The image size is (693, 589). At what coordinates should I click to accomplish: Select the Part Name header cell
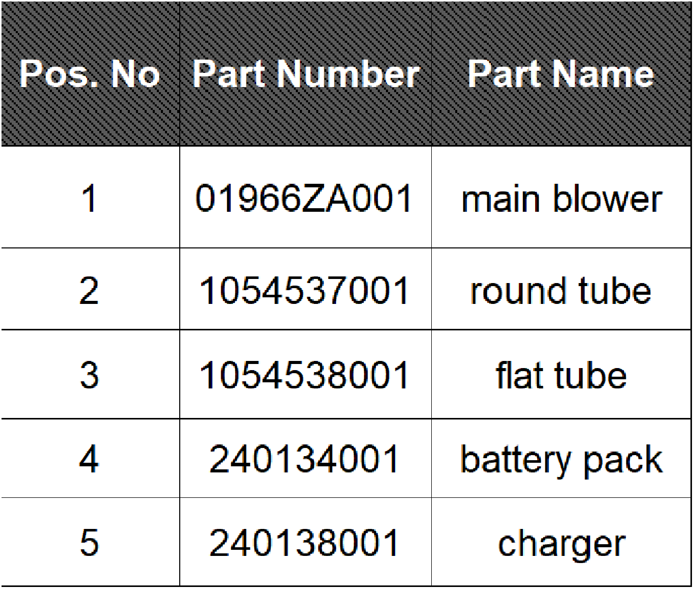561,74
